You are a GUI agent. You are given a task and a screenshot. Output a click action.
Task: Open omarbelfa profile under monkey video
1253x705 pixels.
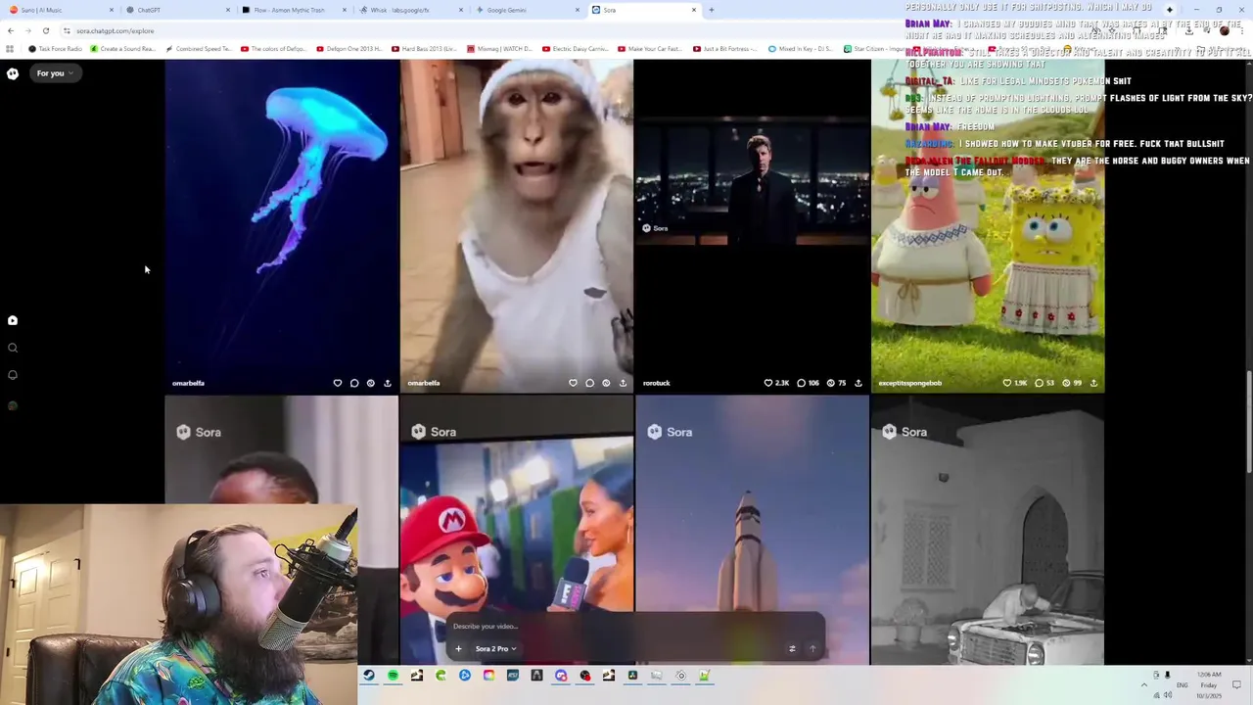click(424, 383)
